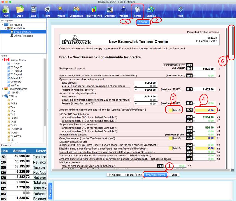Open the Dependants toolbar icon

[76, 11]
